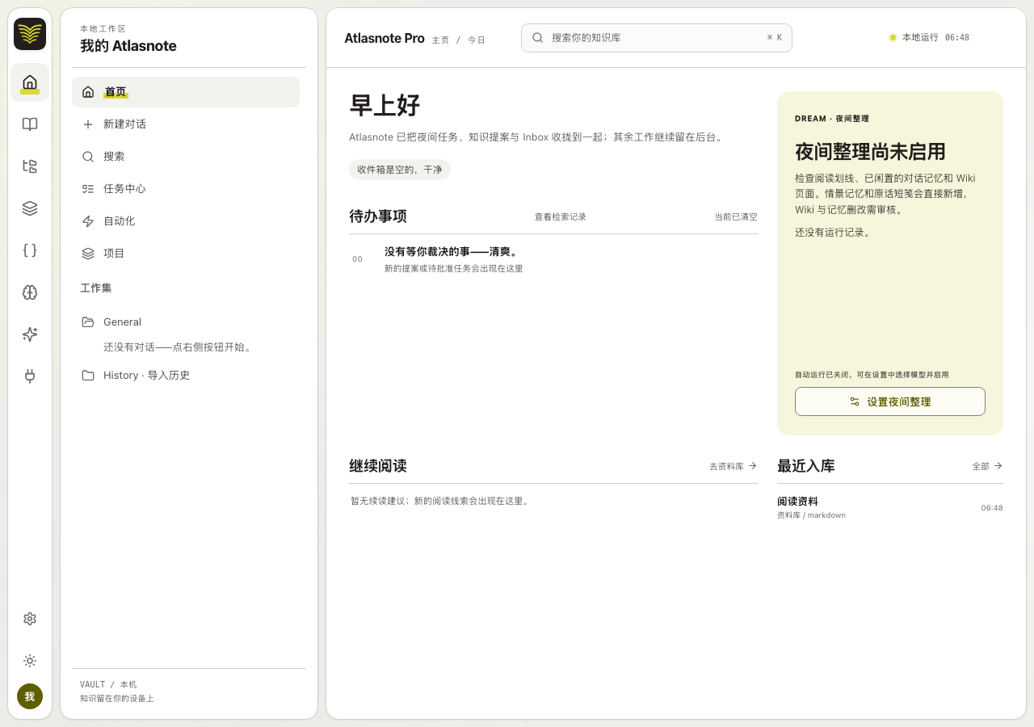Toggle the sun theme icon

click(30, 661)
